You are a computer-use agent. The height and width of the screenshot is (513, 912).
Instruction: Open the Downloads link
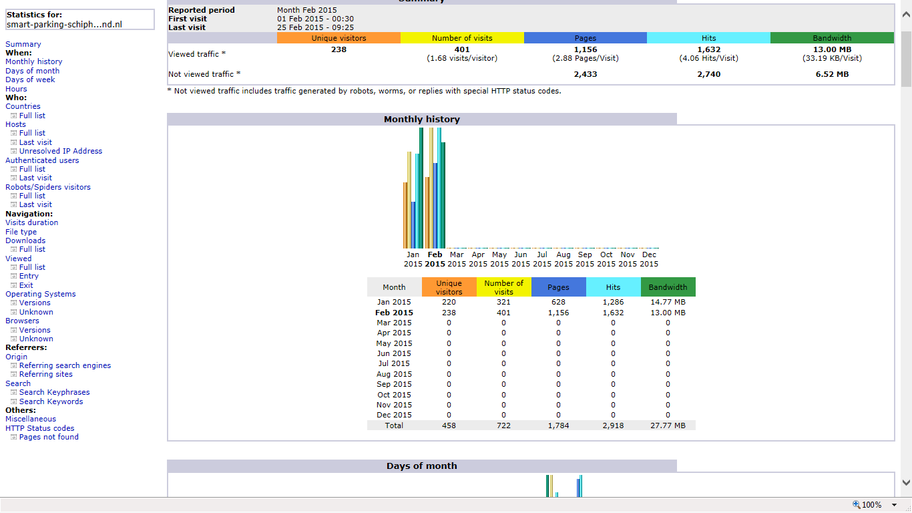pyautogui.click(x=25, y=240)
